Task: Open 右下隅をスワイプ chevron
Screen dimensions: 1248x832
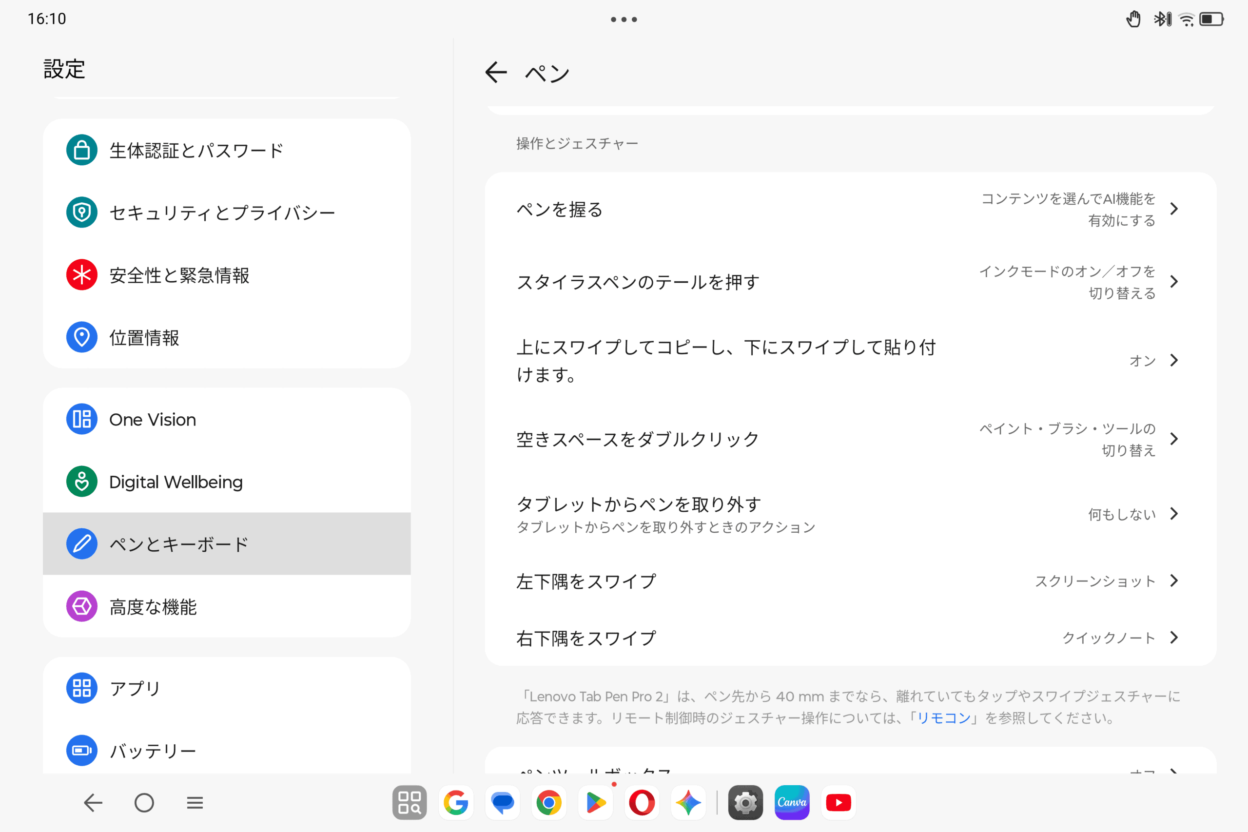Action: 1174,637
